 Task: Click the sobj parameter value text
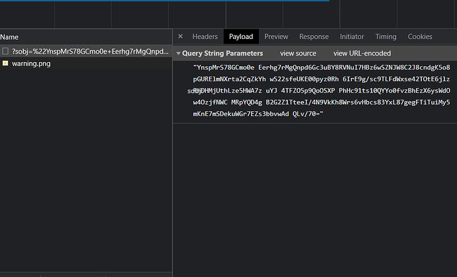(x=321, y=91)
